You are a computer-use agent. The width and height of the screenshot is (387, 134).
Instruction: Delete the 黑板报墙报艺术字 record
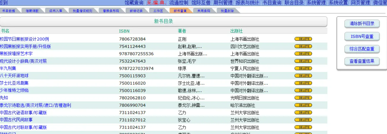coord(303,54)
